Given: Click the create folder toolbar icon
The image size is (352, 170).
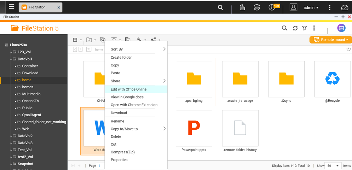Looking at the screenshot, I should pyautogui.click(x=90, y=40).
